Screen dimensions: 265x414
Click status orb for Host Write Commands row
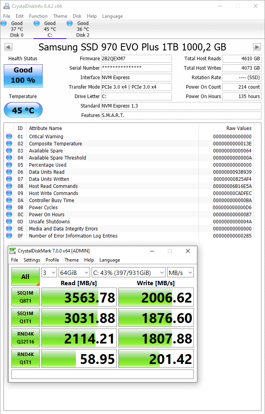coord(9,193)
